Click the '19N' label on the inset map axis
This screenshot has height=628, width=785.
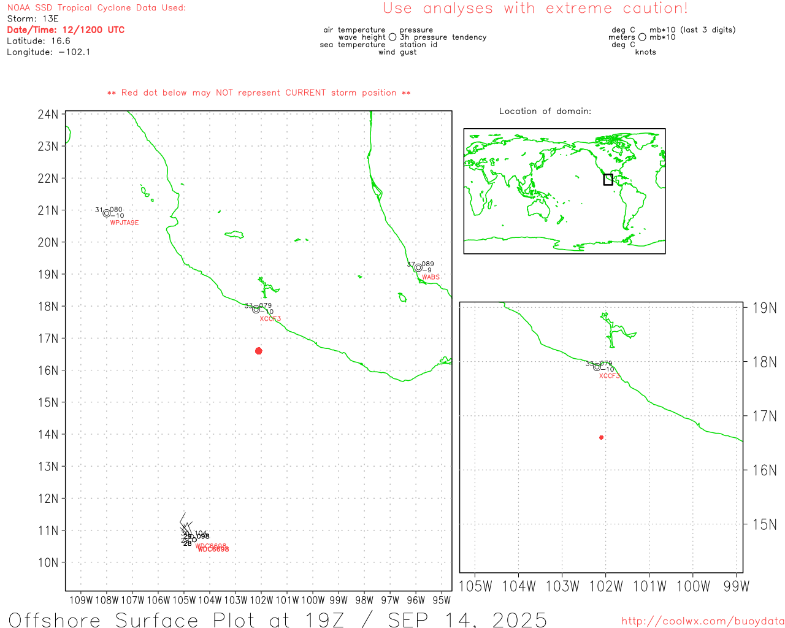[765, 308]
